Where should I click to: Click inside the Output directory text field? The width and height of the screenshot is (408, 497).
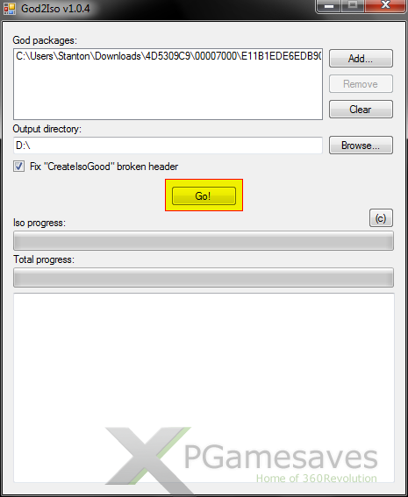click(x=168, y=146)
